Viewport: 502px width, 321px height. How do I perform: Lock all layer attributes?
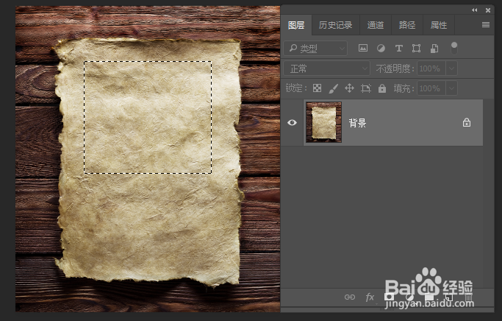point(382,88)
